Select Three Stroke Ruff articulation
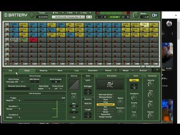This screenshot has height=135, width=180. tap(105, 105)
